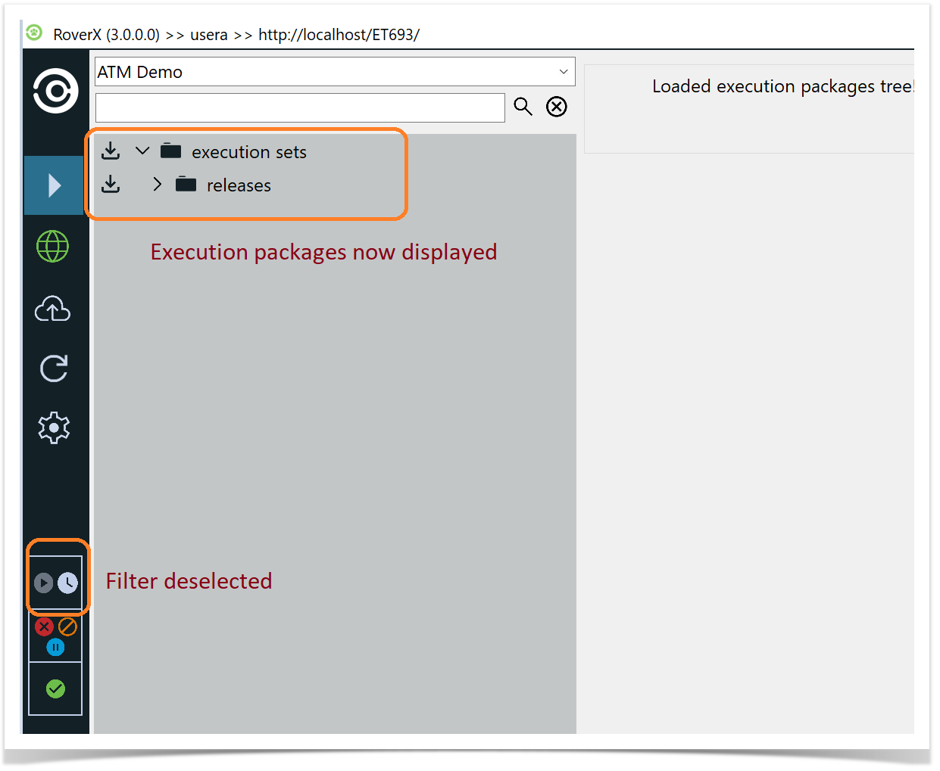The image size is (940, 771).
Task: Open the execution view with the play arrow
Action: pos(54,185)
